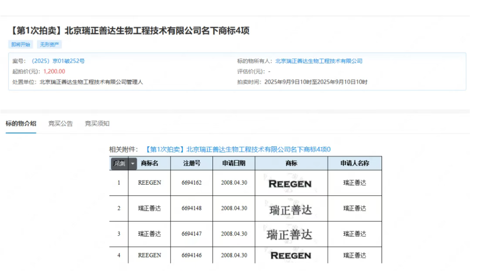Screen dimensions: 492x277
Task: Click the auction title heading 【第1次拍卖】
Action: pyautogui.click(x=129, y=31)
